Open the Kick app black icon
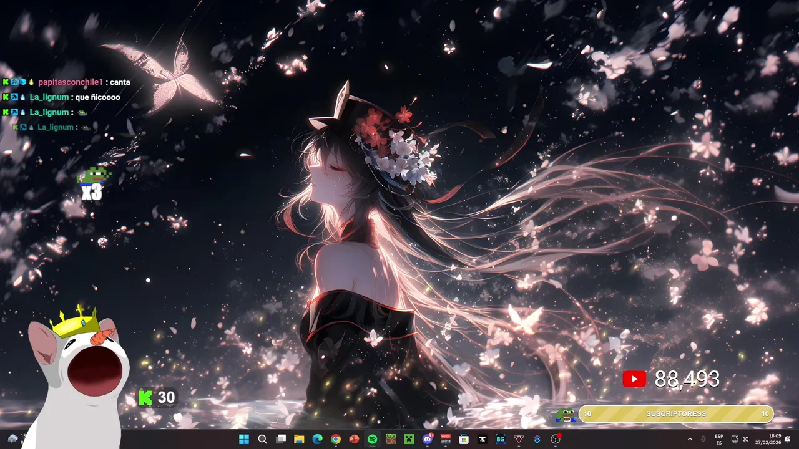The image size is (799, 449). [483, 439]
